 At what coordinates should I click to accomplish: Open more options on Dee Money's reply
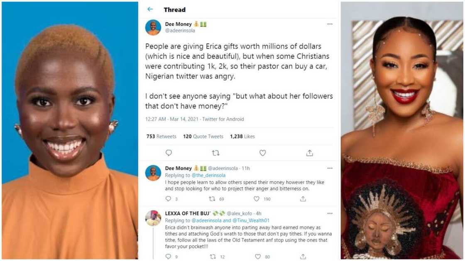point(330,168)
